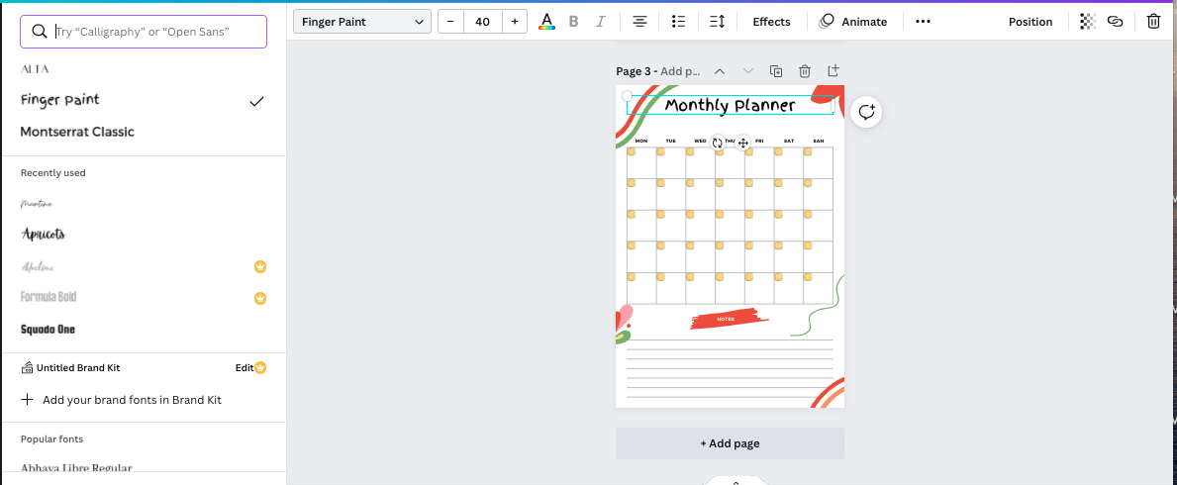The image size is (1177, 485).
Task: Open the text color picker
Action: coord(546,22)
